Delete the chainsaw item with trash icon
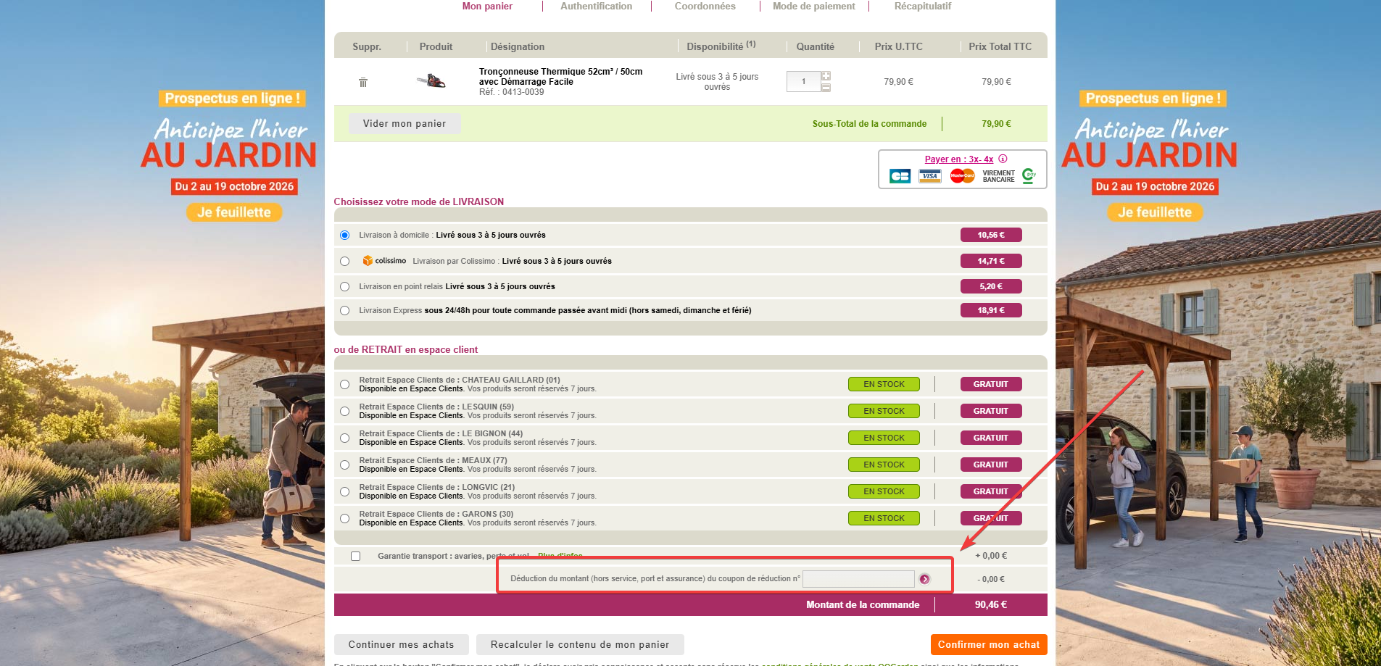 coord(363,82)
